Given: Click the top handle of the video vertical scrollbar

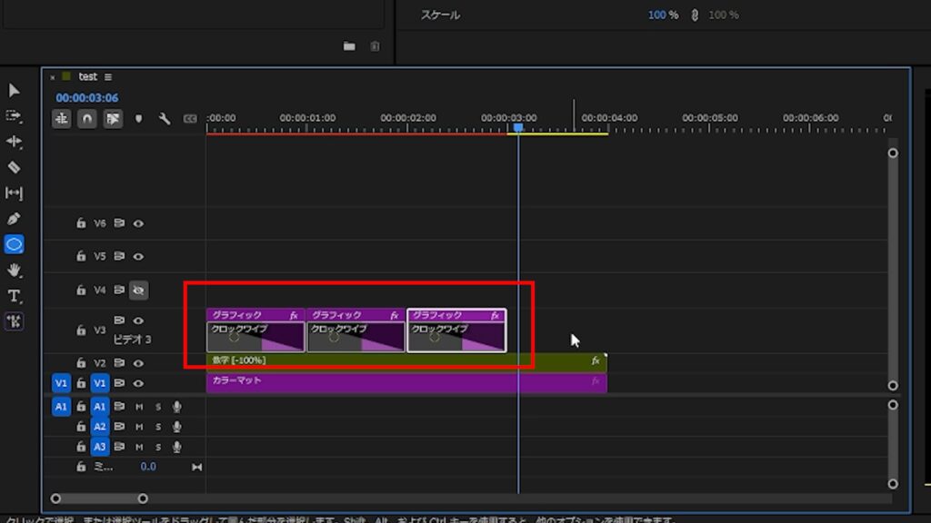Looking at the screenshot, I should (893, 153).
